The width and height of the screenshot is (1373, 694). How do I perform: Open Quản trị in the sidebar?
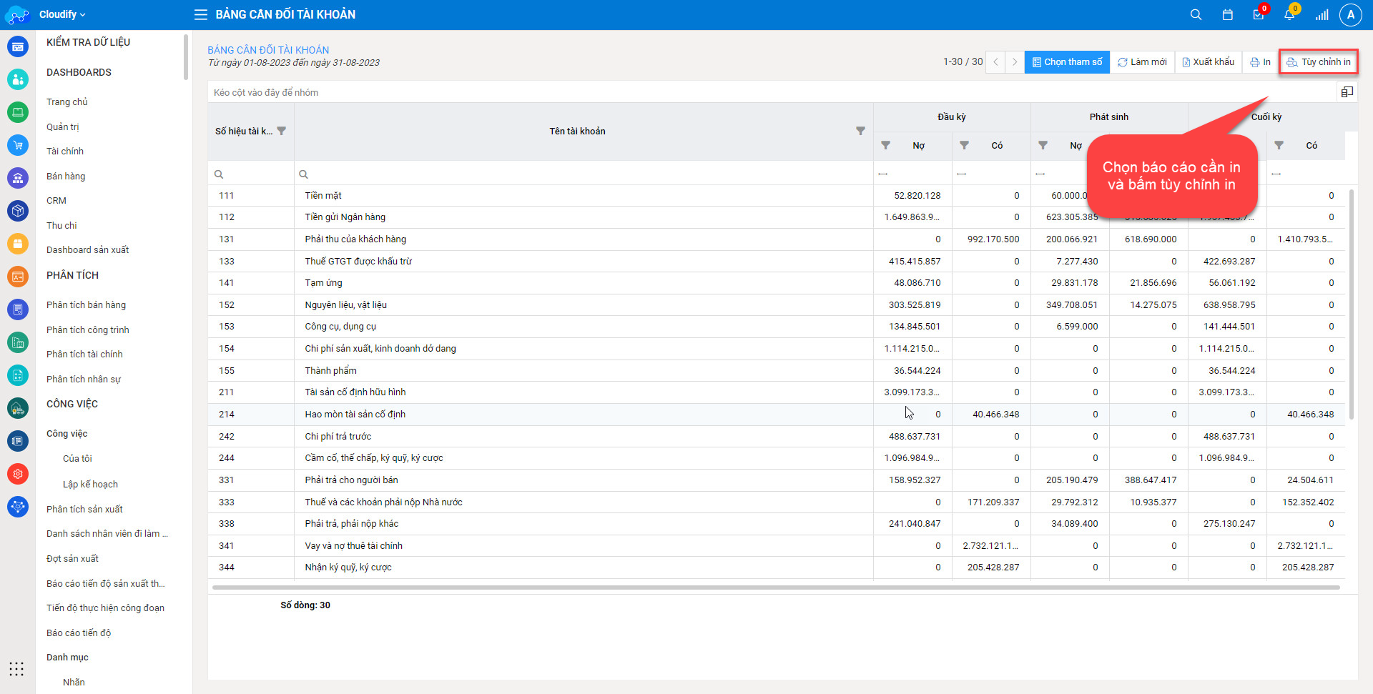click(63, 127)
